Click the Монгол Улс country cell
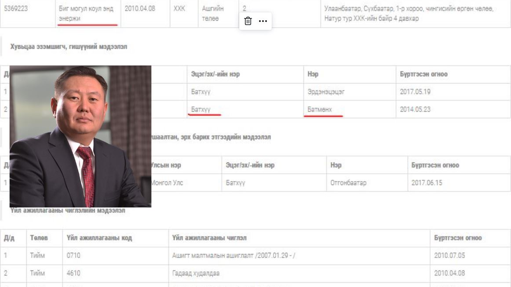 coord(167,182)
